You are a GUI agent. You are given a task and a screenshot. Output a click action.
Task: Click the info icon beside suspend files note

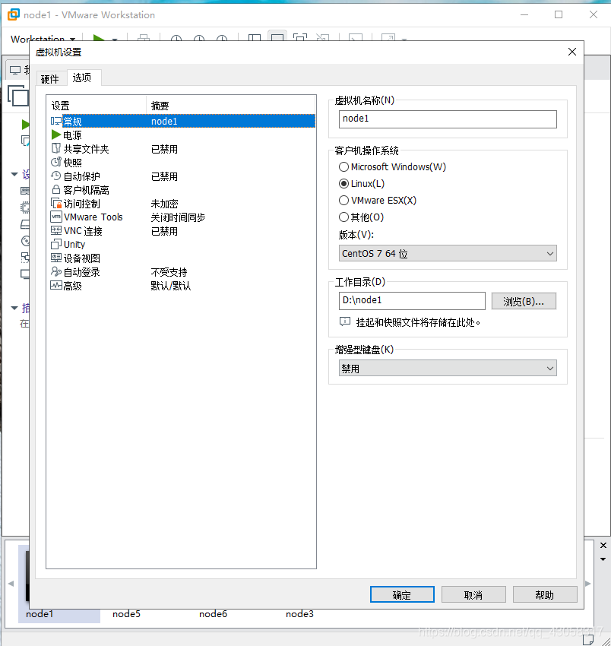(345, 321)
